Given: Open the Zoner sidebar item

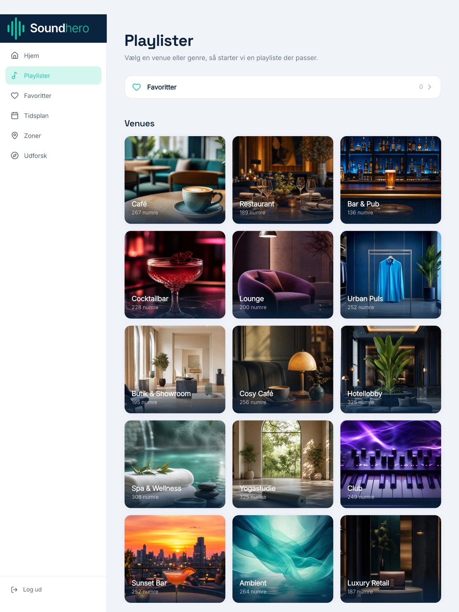Looking at the screenshot, I should (x=53, y=135).
